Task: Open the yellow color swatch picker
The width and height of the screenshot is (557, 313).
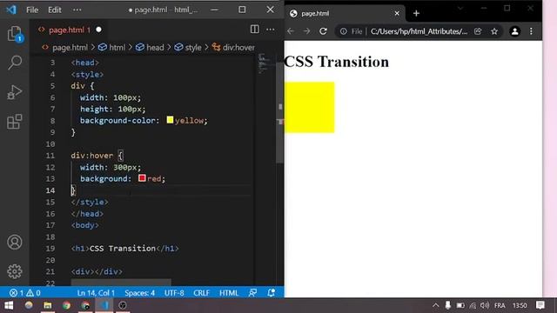Action: pyautogui.click(x=170, y=120)
